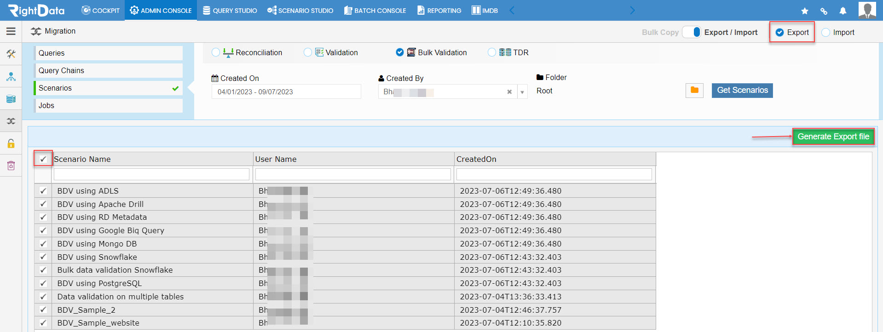Screen dimensions: 883x332
Task: Select the Reconciliation radio option
Action: coord(216,52)
